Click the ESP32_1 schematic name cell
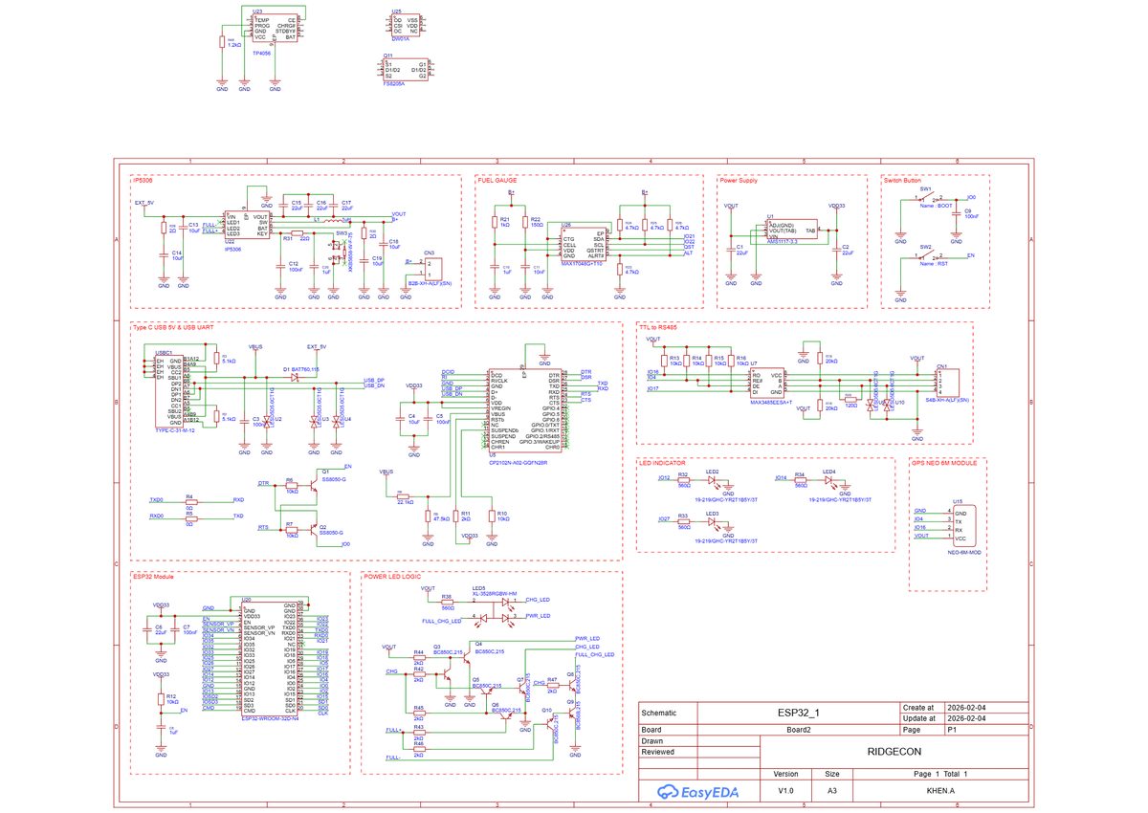The height and width of the screenshot is (813, 1148). point(798,714)
